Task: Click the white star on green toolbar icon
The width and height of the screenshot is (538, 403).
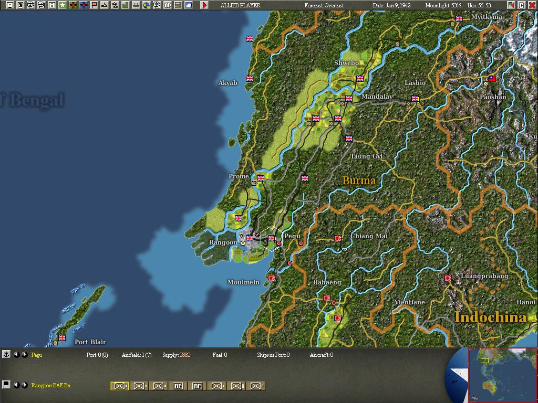Action: point(63,5)
